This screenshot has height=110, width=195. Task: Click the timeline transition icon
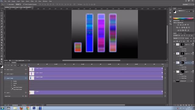tap(26, 65)
